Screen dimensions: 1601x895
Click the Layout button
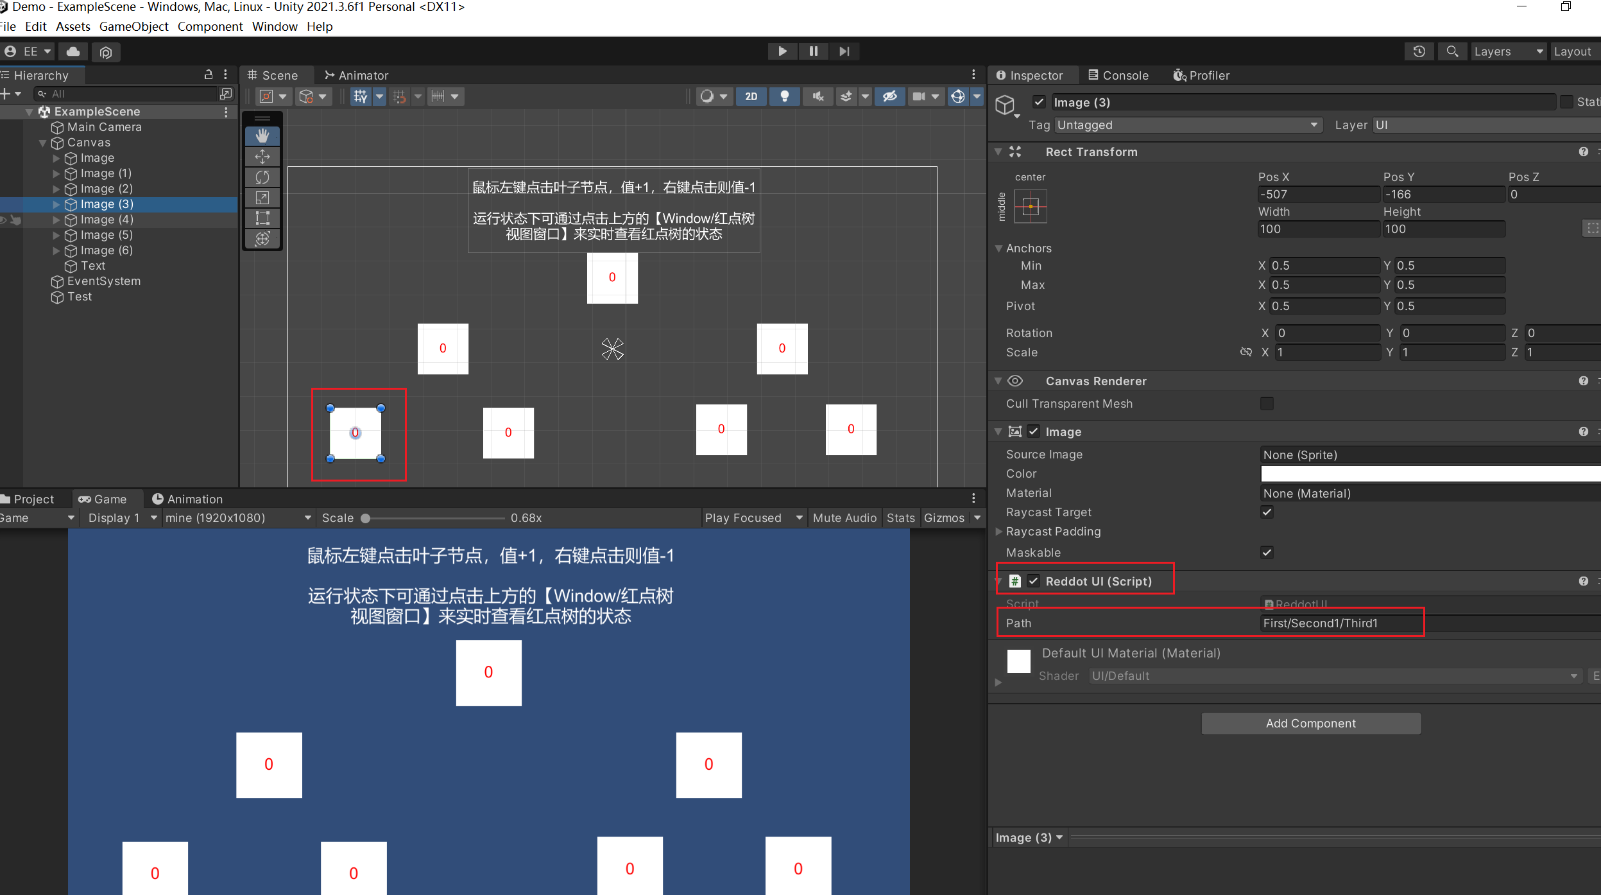coord(1576,51)
